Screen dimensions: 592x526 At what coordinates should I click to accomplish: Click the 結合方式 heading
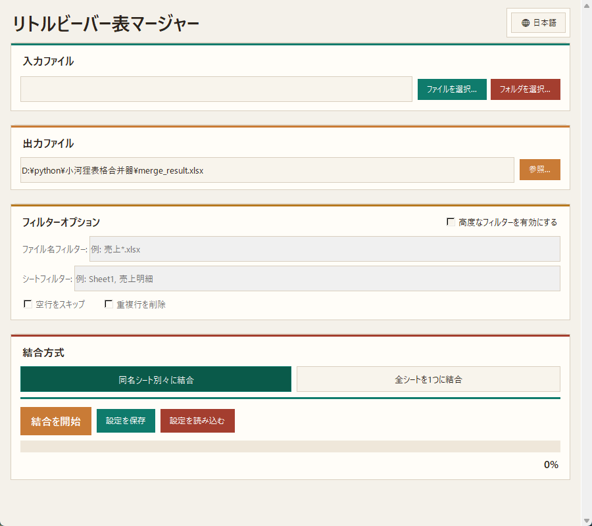click(x=43, y=353)
